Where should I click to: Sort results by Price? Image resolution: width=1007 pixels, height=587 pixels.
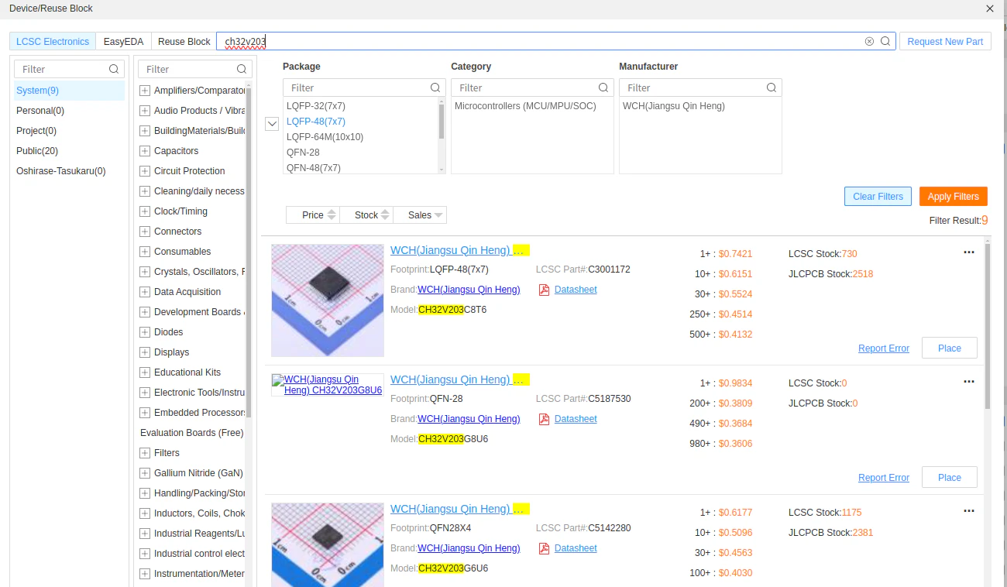coord(313,215)
